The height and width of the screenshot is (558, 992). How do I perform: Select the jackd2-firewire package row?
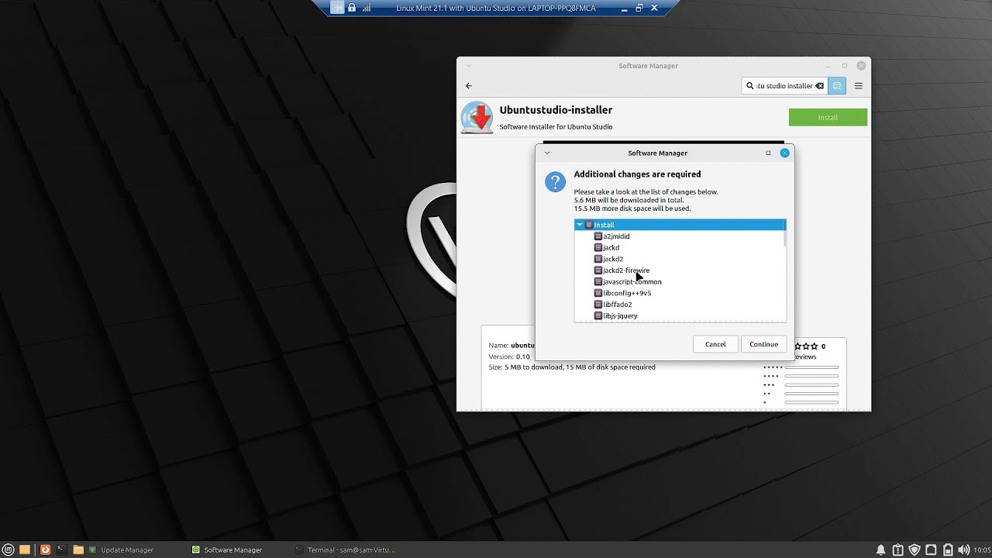click(x=680, y=270)
